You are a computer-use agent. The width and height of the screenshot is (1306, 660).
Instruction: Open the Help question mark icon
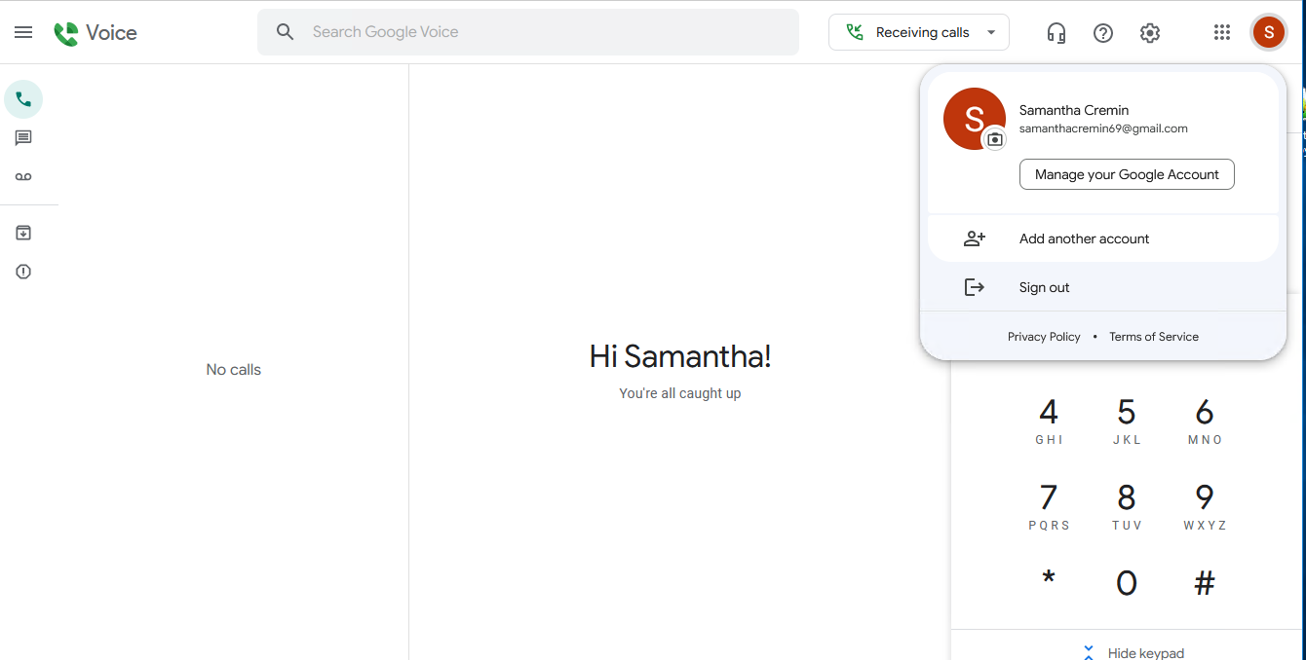1103,33
